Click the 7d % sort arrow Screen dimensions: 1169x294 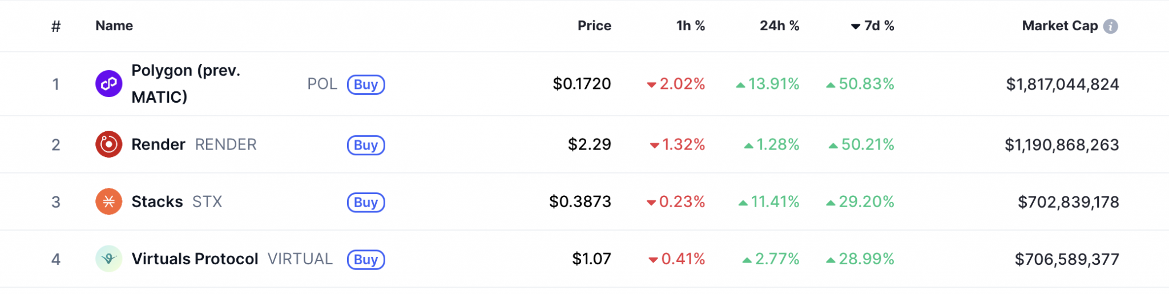click(x=855, y=26)
